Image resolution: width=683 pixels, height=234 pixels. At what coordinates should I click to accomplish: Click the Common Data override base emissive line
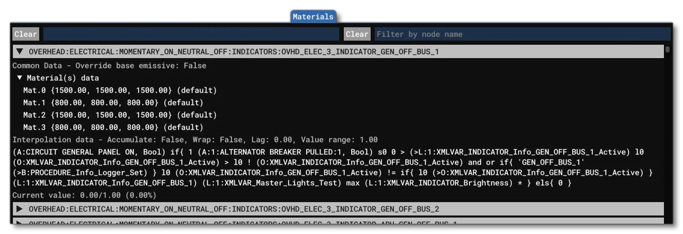109,65
